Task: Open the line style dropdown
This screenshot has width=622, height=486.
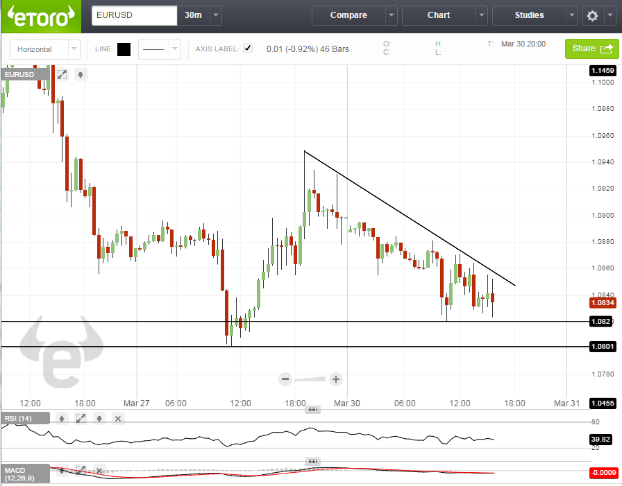Action: [174, 49]
